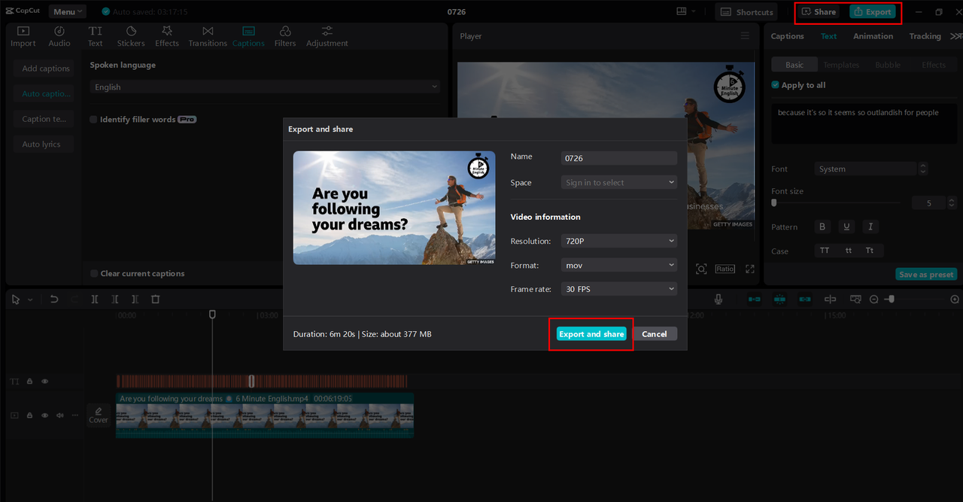Click the timeline zoom-out minus icon
Viewport: 963px width, 502px height.
coord(873,299)
